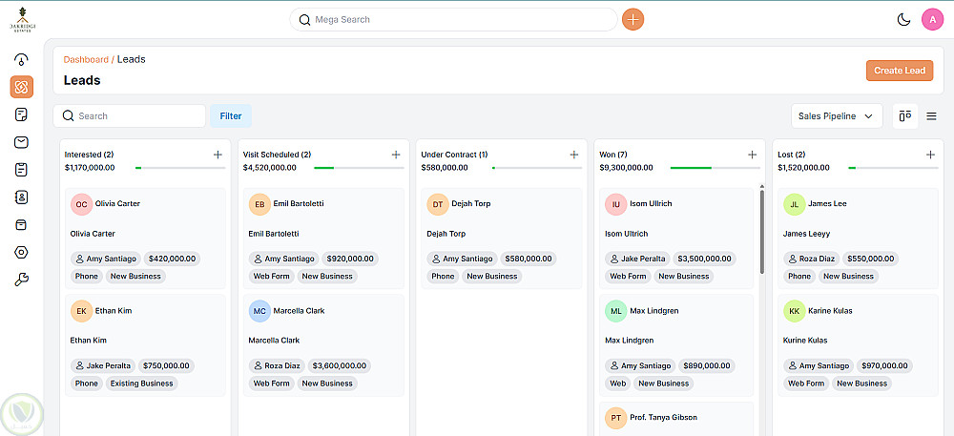Toggle dark mode with the moon icon
Screen dimensions: 954x436
(904, 19)
